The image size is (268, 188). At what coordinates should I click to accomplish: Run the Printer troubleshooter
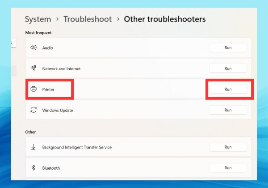(228, 89)
